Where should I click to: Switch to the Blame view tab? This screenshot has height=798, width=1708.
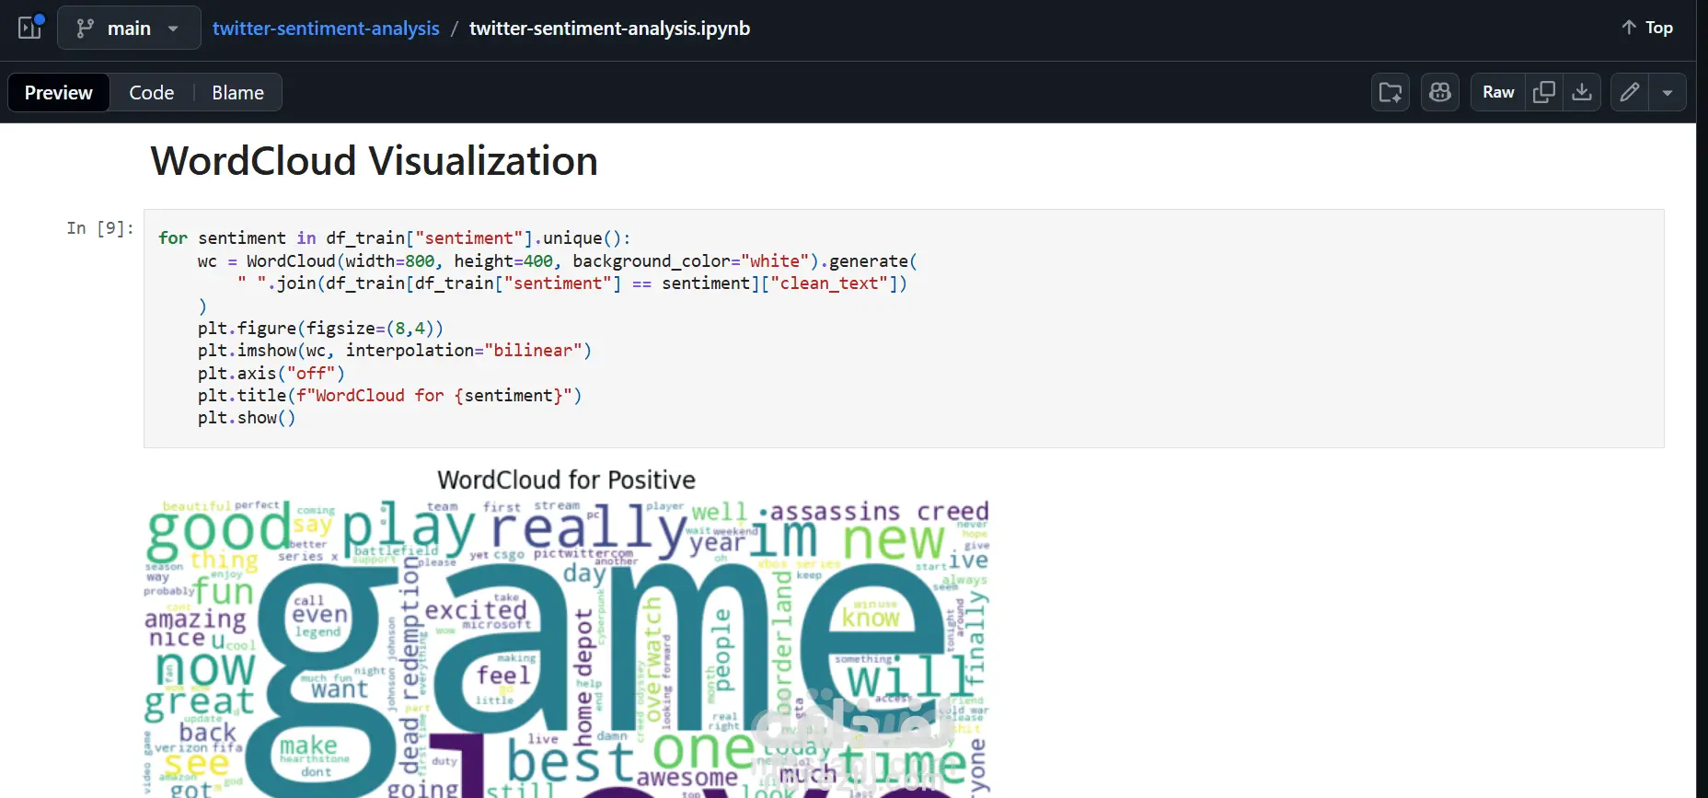pyautogui.click(x=237, y=92)
